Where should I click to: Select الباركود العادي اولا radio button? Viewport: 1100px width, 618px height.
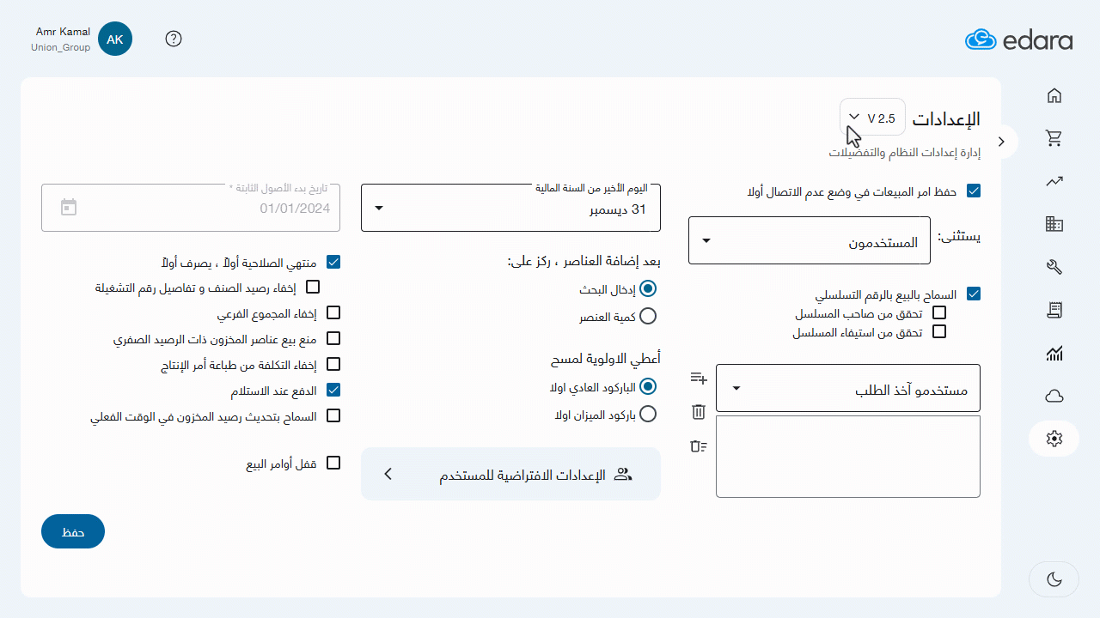pos(648,387)
